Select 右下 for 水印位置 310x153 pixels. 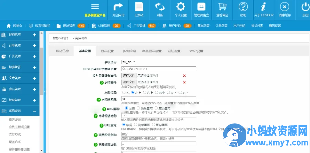click(x=180, y=92)
